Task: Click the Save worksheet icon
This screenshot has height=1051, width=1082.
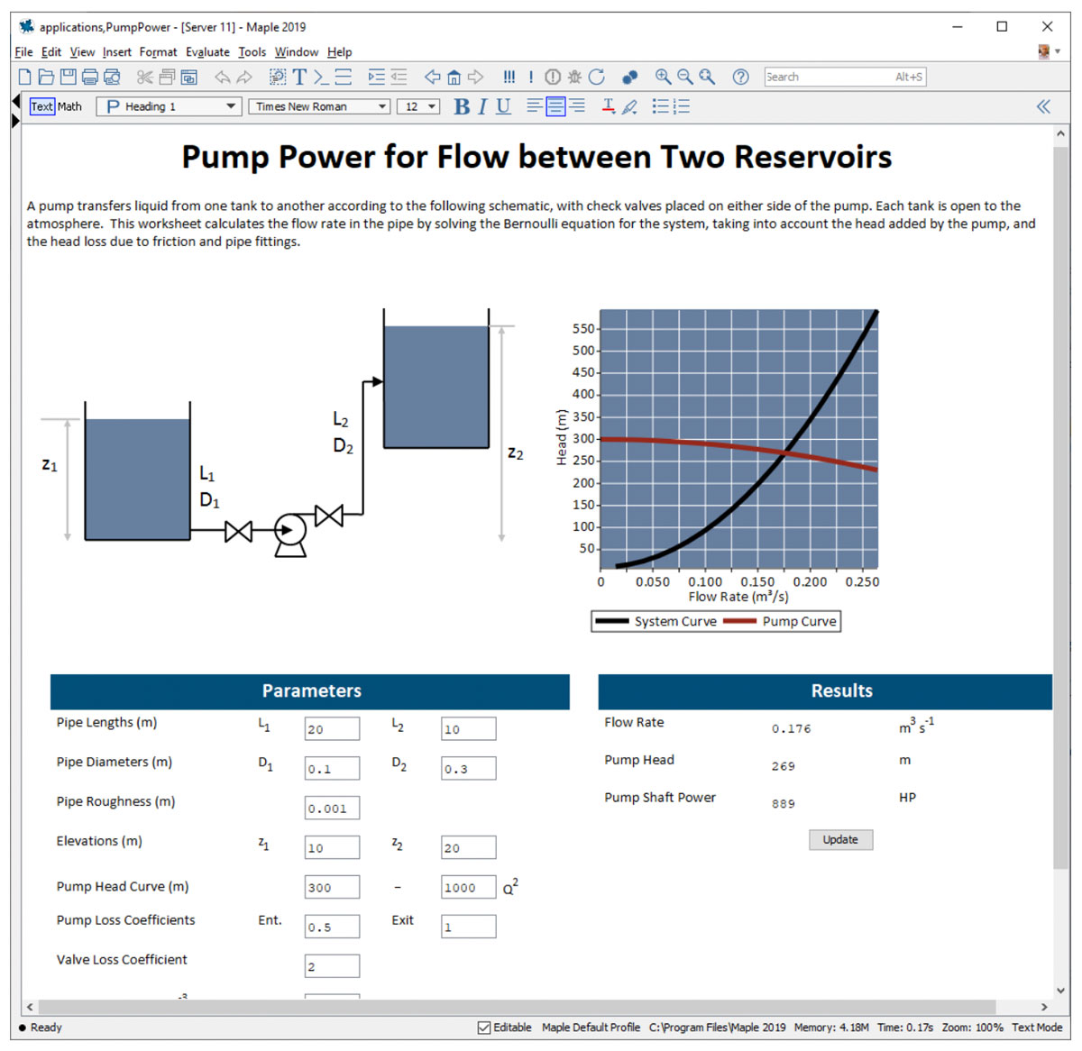Action: pyautogui.click(x=68, y=78)
